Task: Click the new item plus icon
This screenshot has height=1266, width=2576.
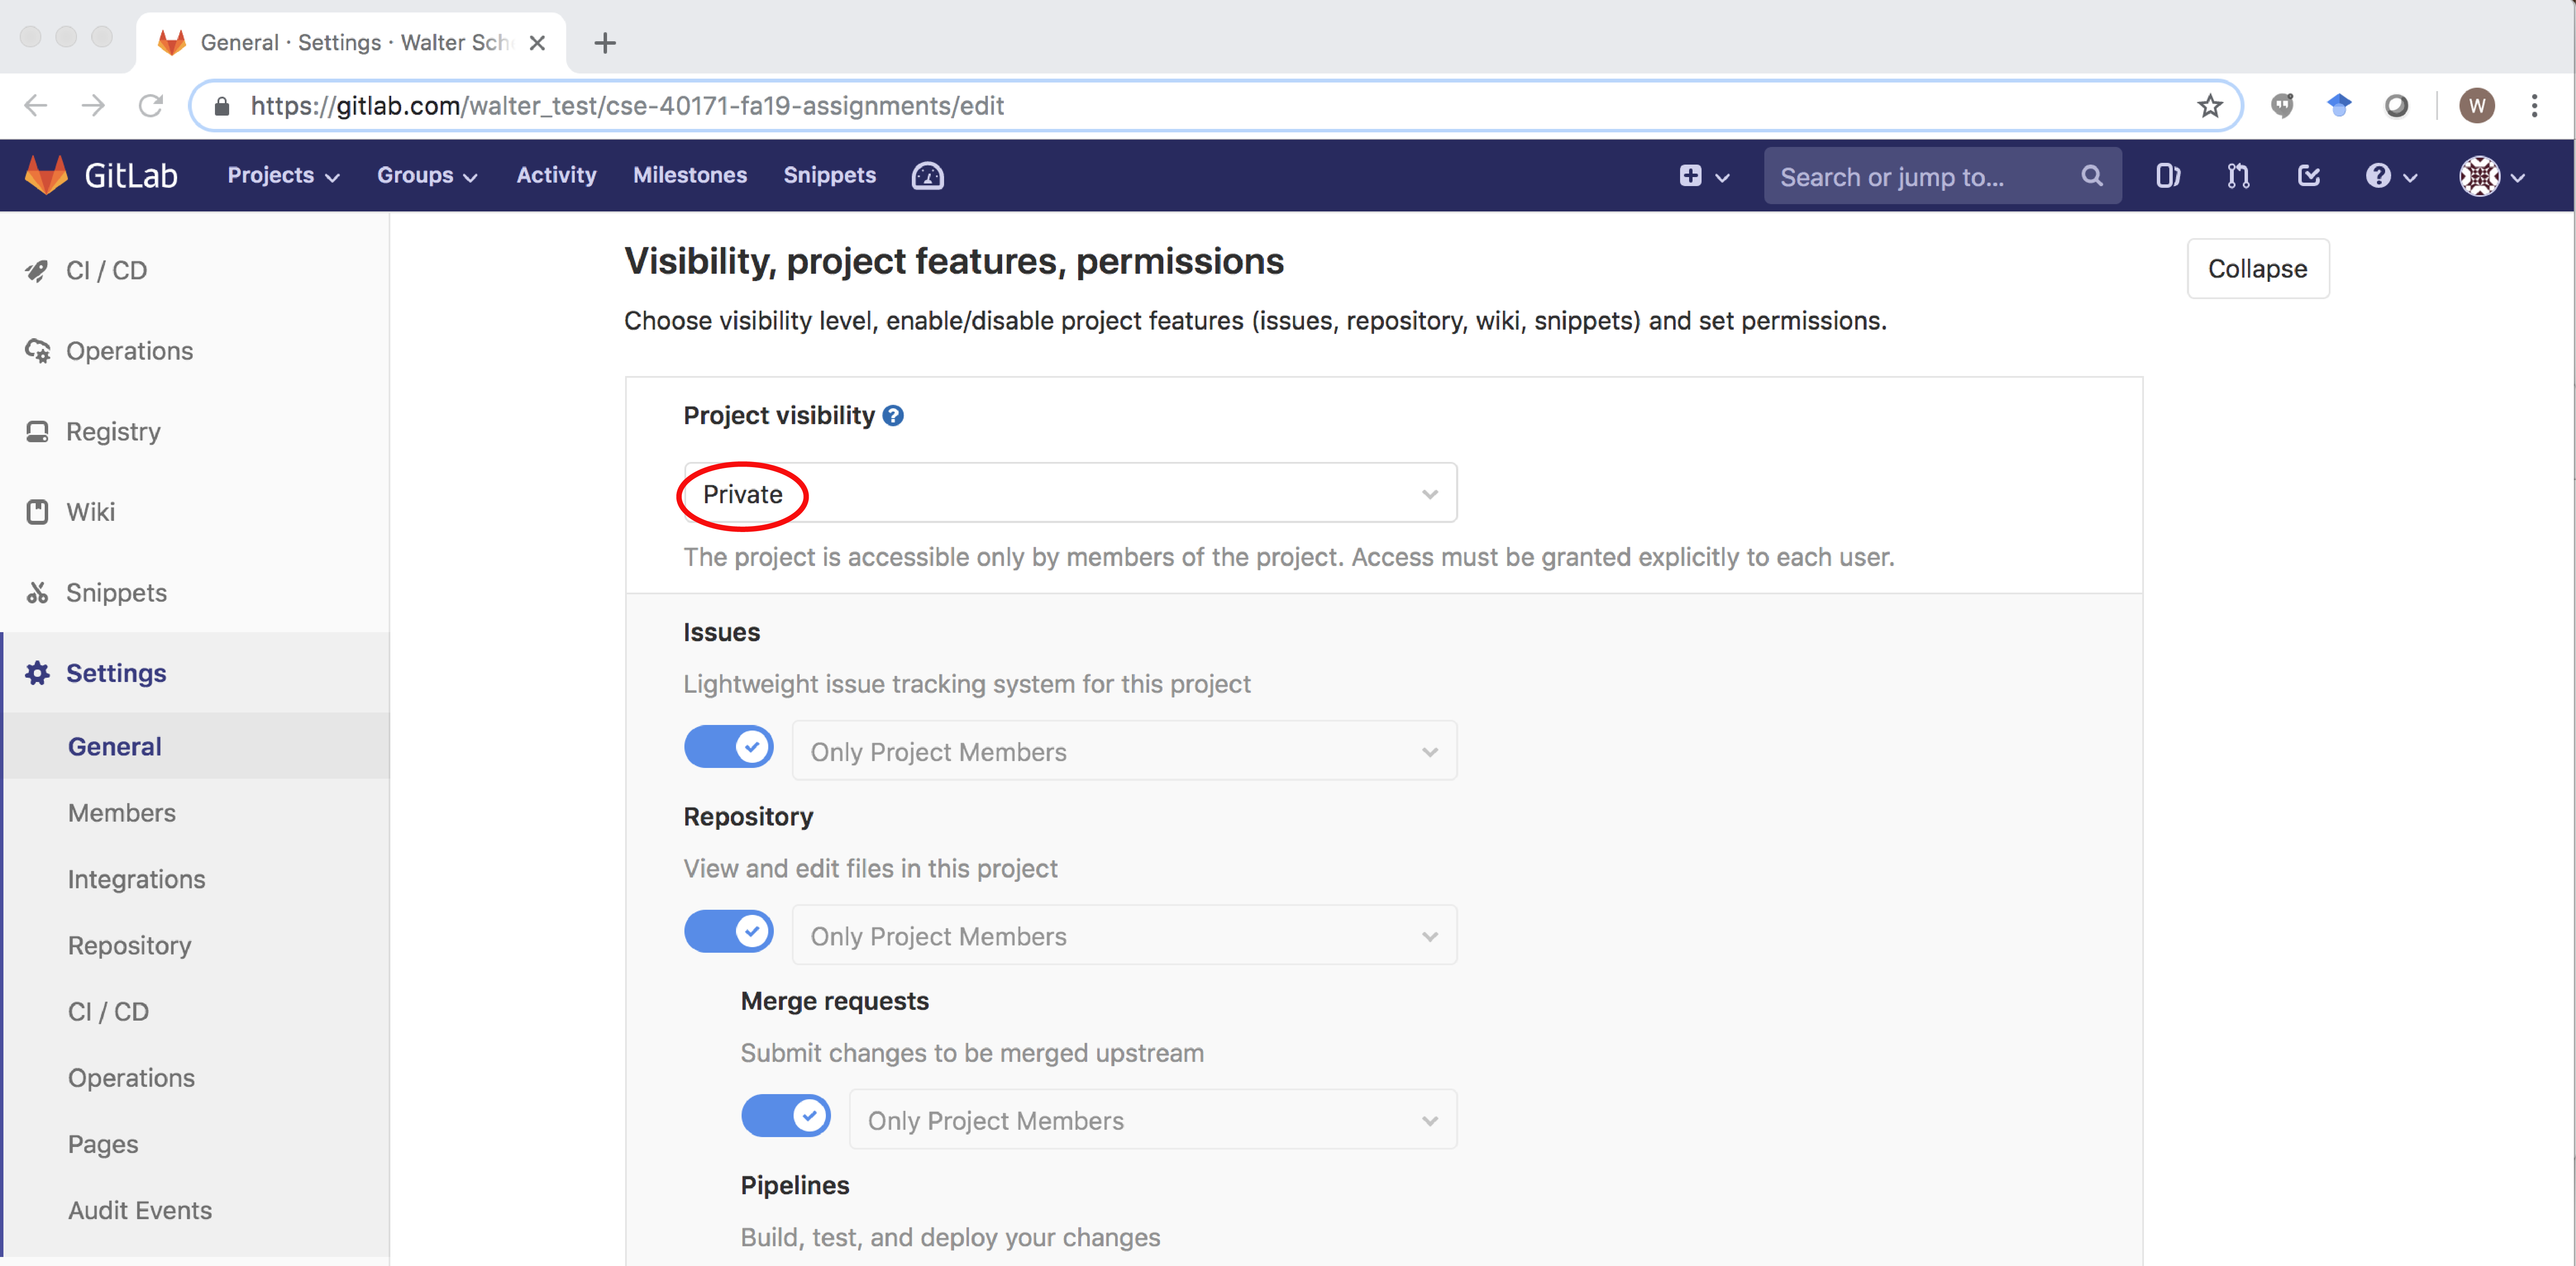Action: [1690, 176]
